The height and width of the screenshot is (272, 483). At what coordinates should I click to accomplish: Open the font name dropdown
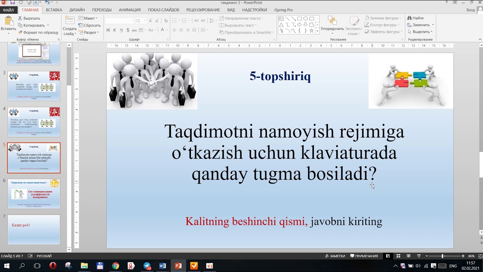pyautogui.click(x=133, y=20)
